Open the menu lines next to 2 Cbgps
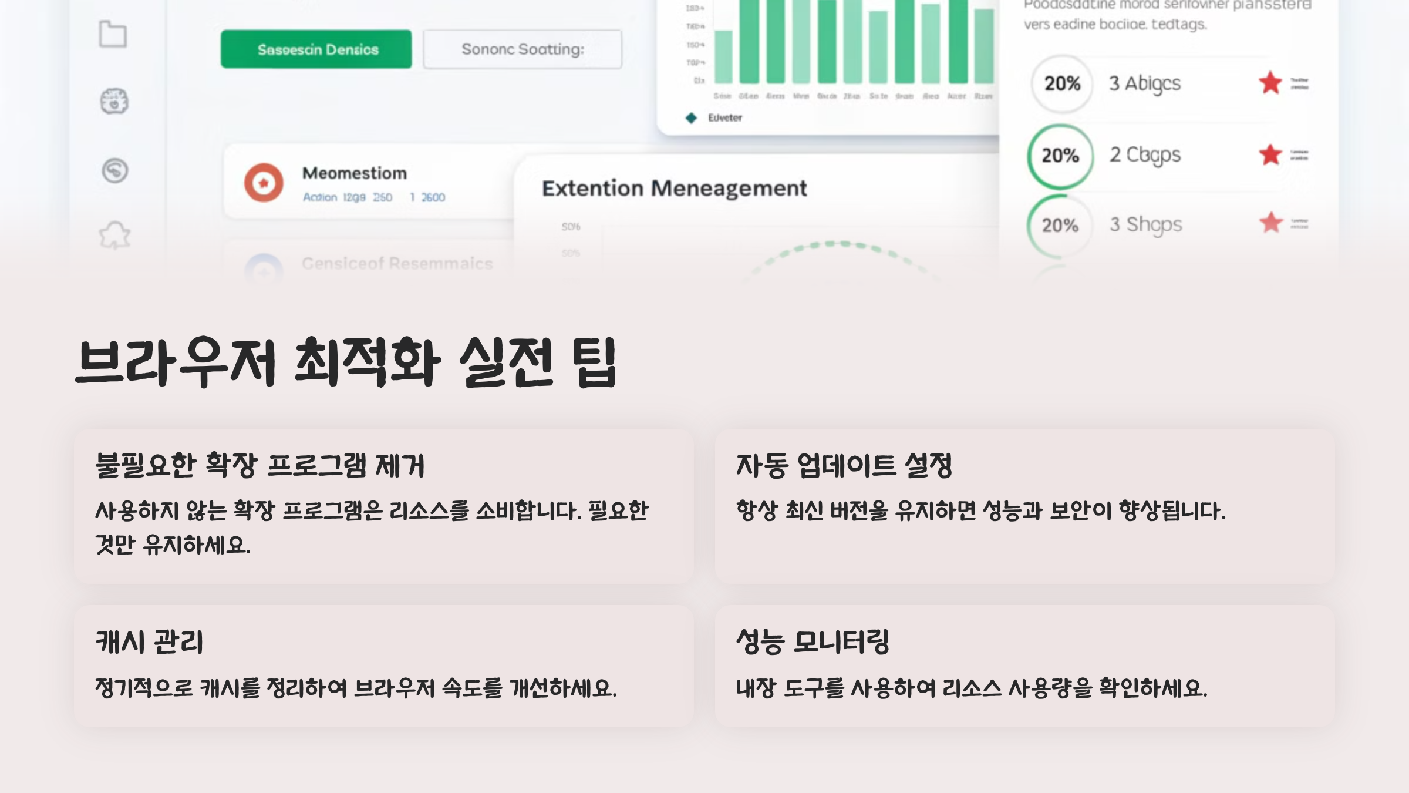The image size is (1409, 793). coord(1299,155)
